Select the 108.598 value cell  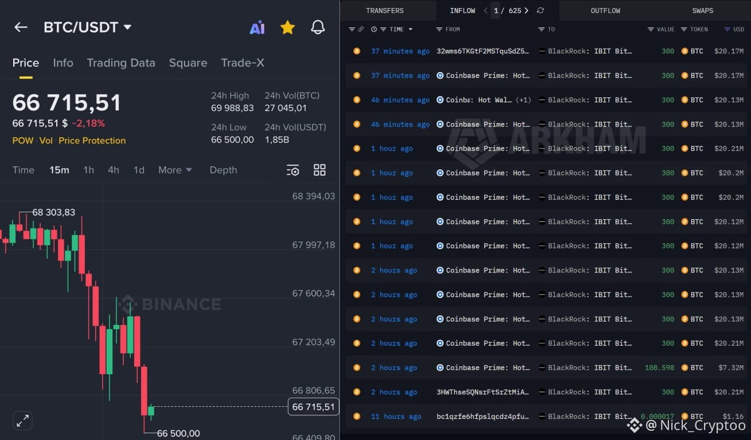pos(660,368)
